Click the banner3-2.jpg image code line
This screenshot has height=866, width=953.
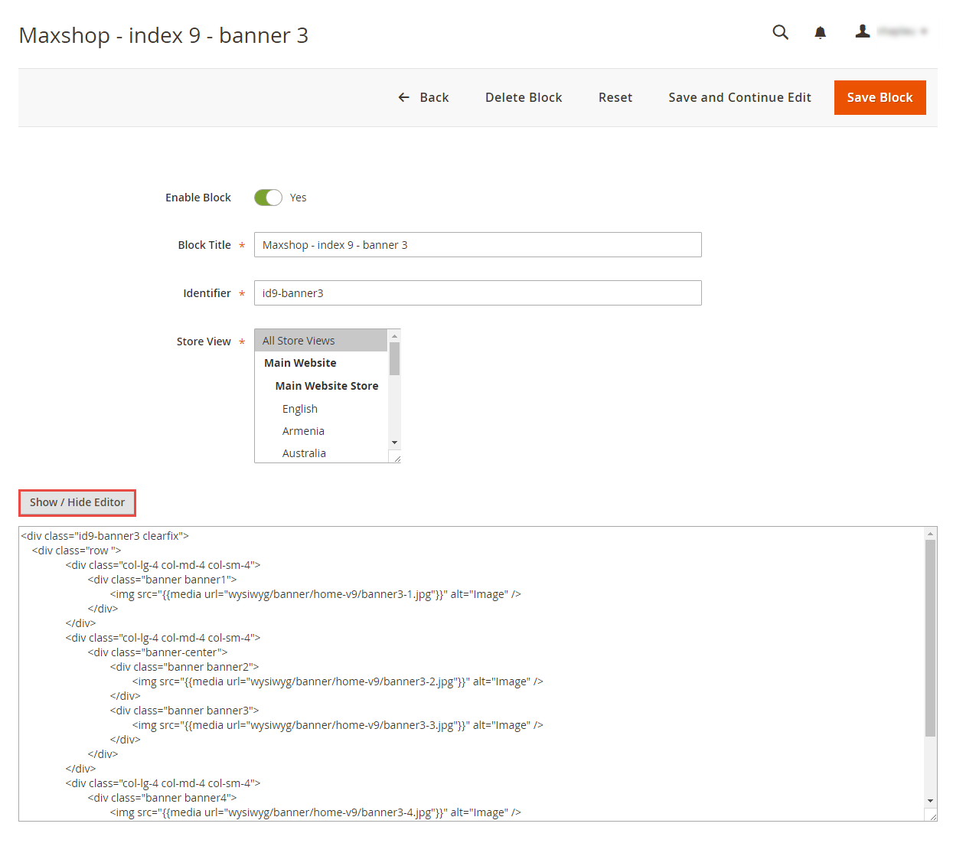[338, 681]
